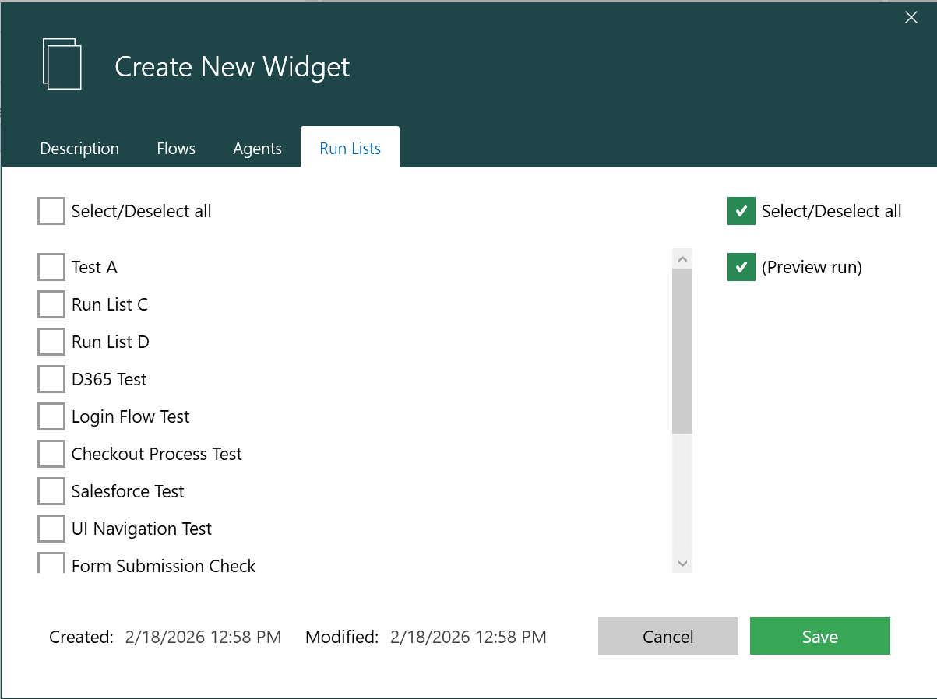Click the widget documents icon in header
Screen dimensions: 937x699
(x=62, y=64)
